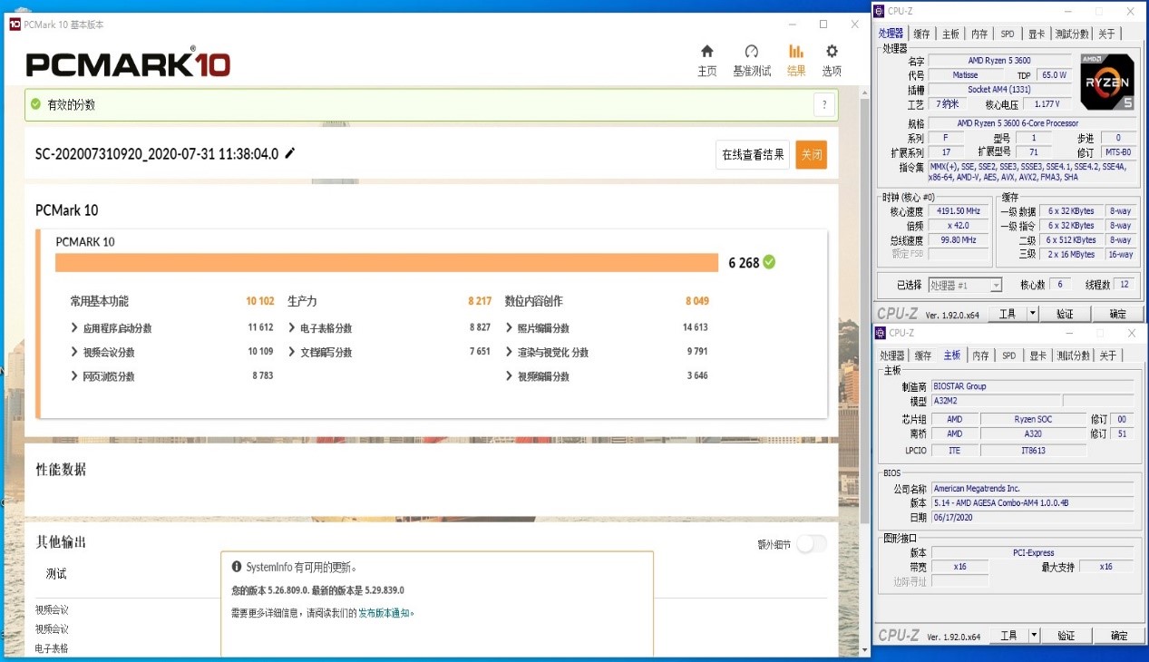The height and width of the screenshot is (662, 1149).
Task: Click the orange 关闭 button
Action: [x=812, y=154]
